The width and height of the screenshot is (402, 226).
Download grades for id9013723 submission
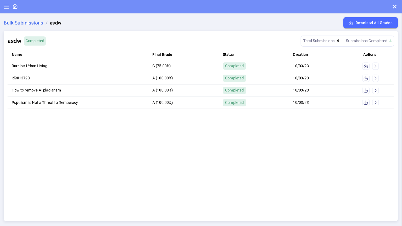366,78
